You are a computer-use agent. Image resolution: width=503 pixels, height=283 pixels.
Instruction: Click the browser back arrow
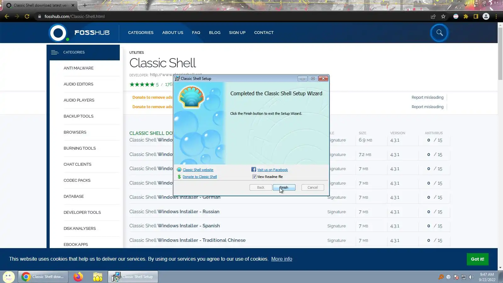(x=7, y=16)
